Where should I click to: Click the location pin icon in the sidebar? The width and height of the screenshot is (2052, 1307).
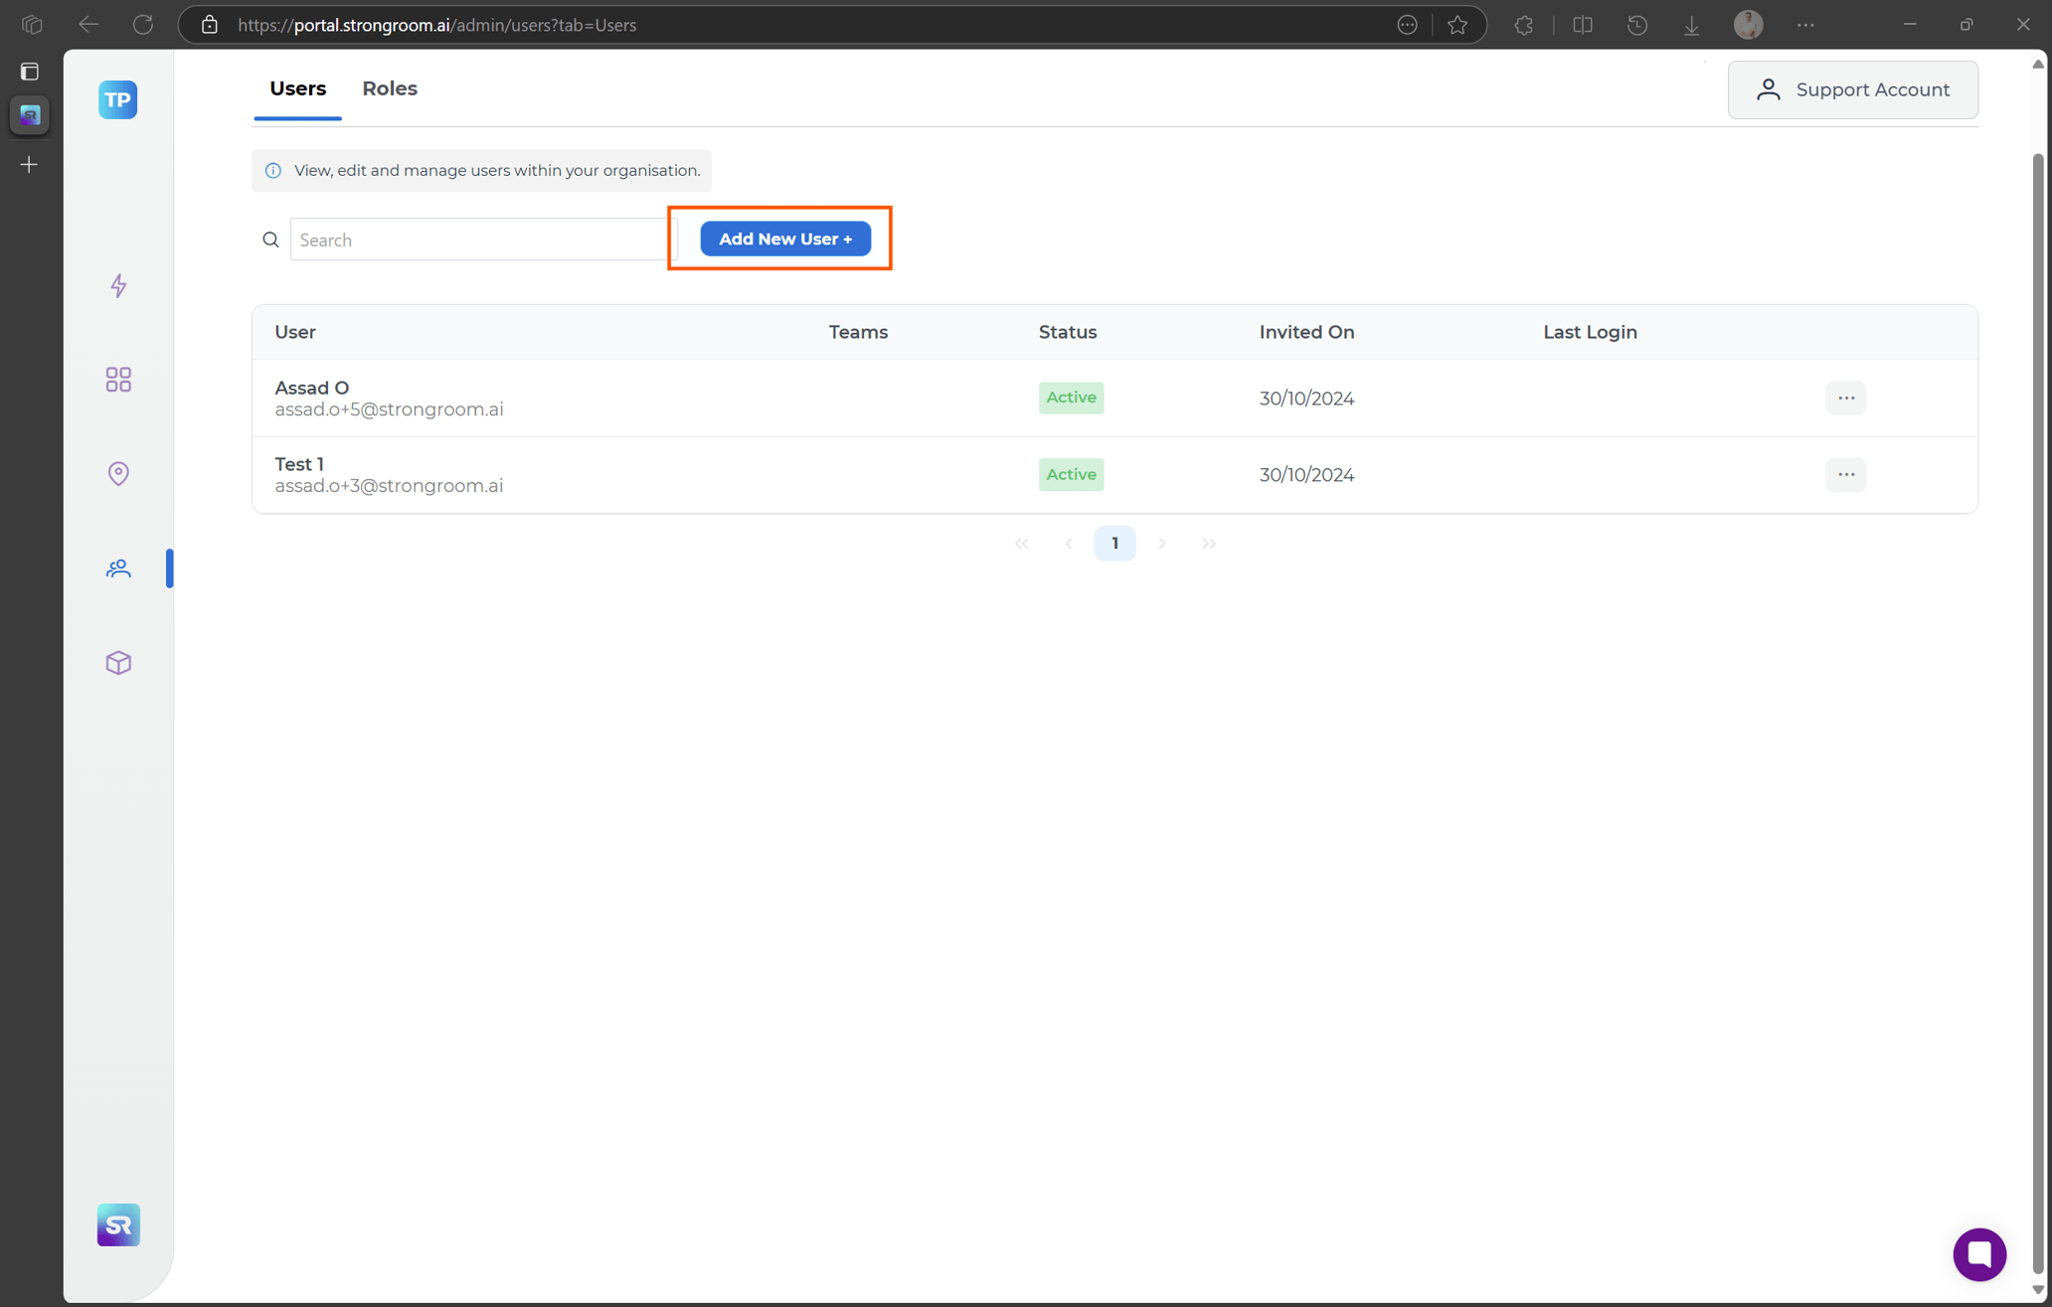coord(118,473)
